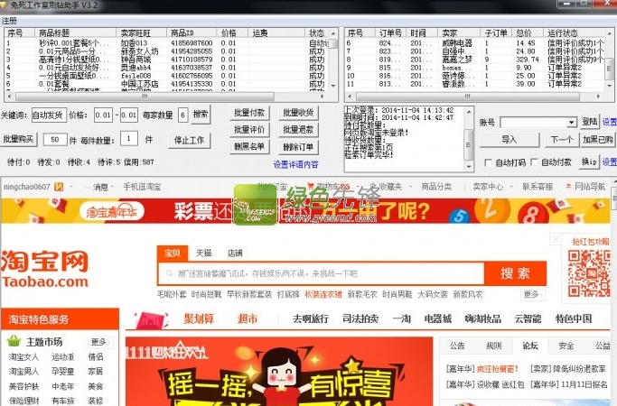
Task: Click the 批量收货 button
Action: tap(298, 113)
